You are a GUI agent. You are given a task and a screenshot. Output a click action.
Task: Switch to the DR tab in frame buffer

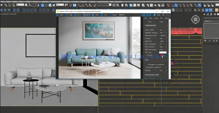click(x=161, y=18)
